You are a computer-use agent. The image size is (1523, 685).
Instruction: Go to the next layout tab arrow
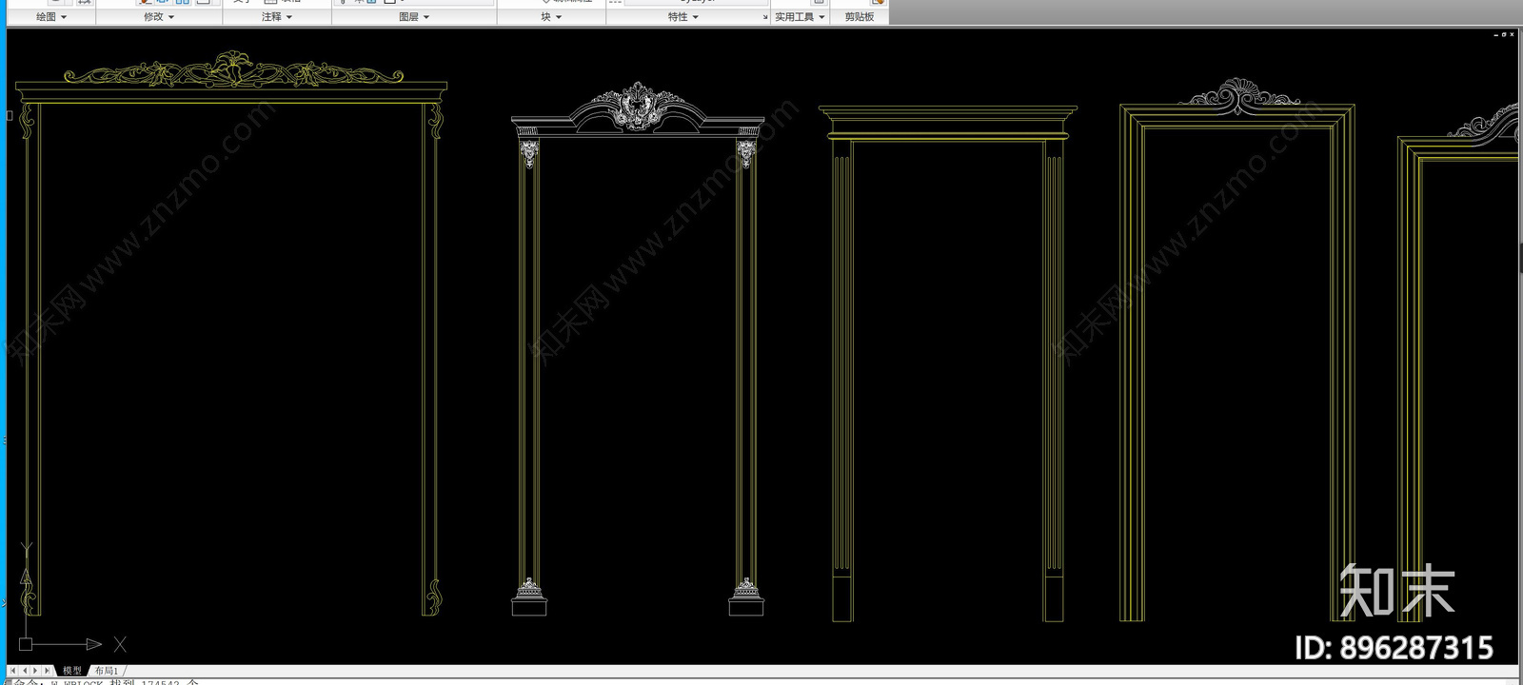click(x=35, y=671)
